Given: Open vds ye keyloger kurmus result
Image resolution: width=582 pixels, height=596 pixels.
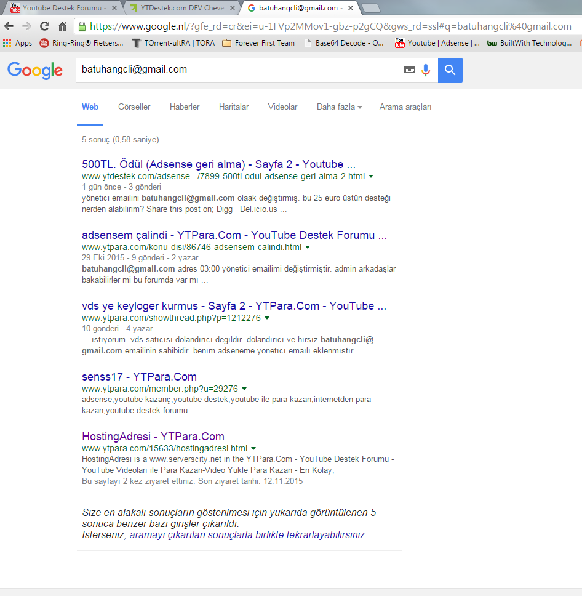Looking at the screenshot, I should 234,305.
